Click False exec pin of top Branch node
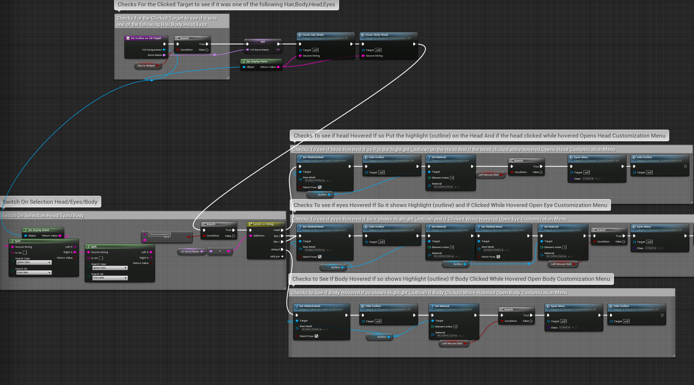Screen dimensions: 694x385 coord(207,50)
